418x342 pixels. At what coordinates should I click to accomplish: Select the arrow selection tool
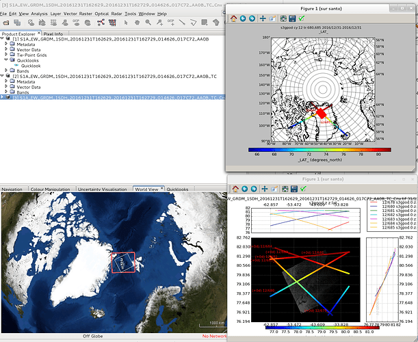point(126,23)
